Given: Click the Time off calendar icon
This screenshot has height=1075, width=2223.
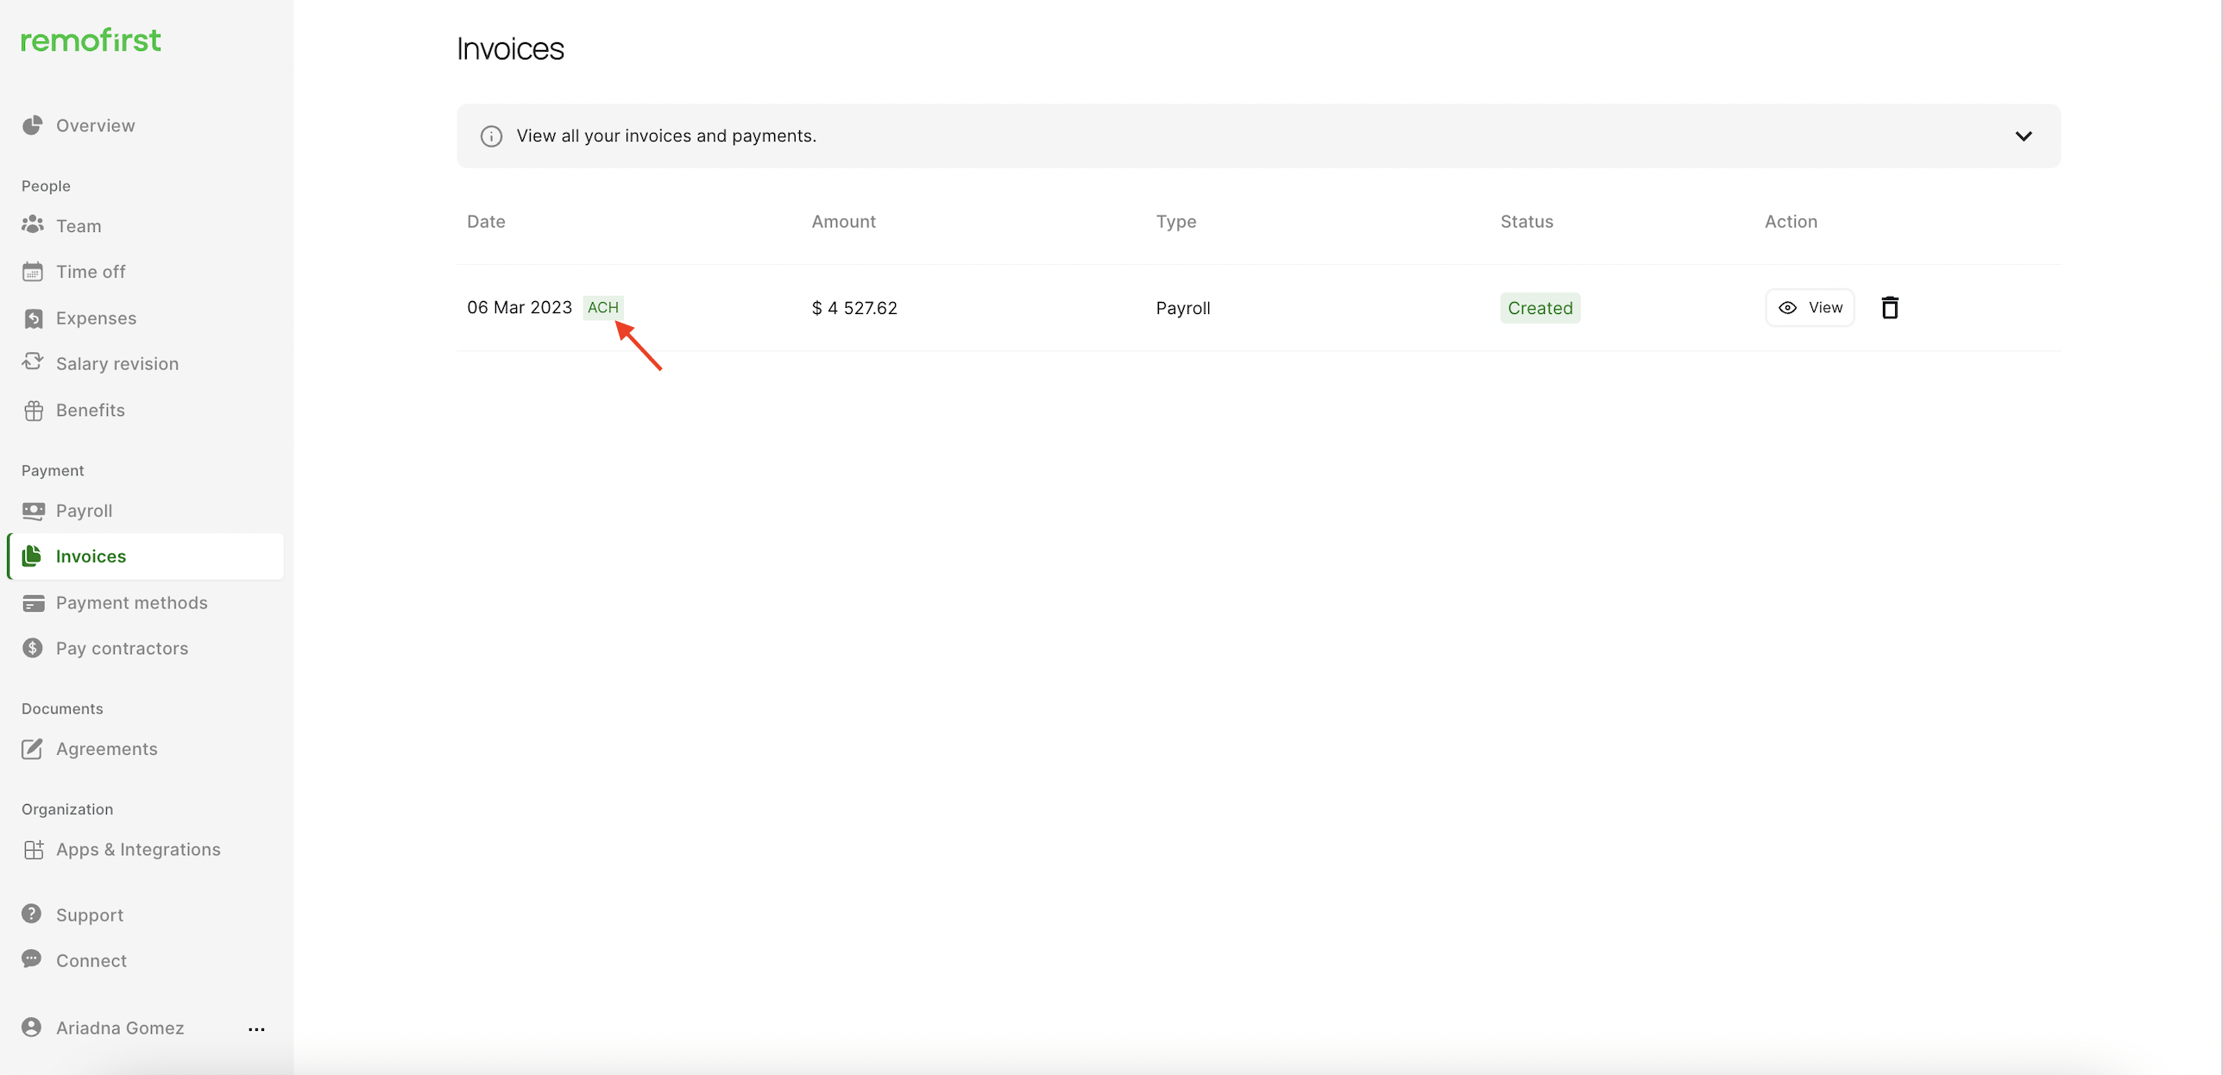Looking at the screenshot, I should [x=33, y=272].
